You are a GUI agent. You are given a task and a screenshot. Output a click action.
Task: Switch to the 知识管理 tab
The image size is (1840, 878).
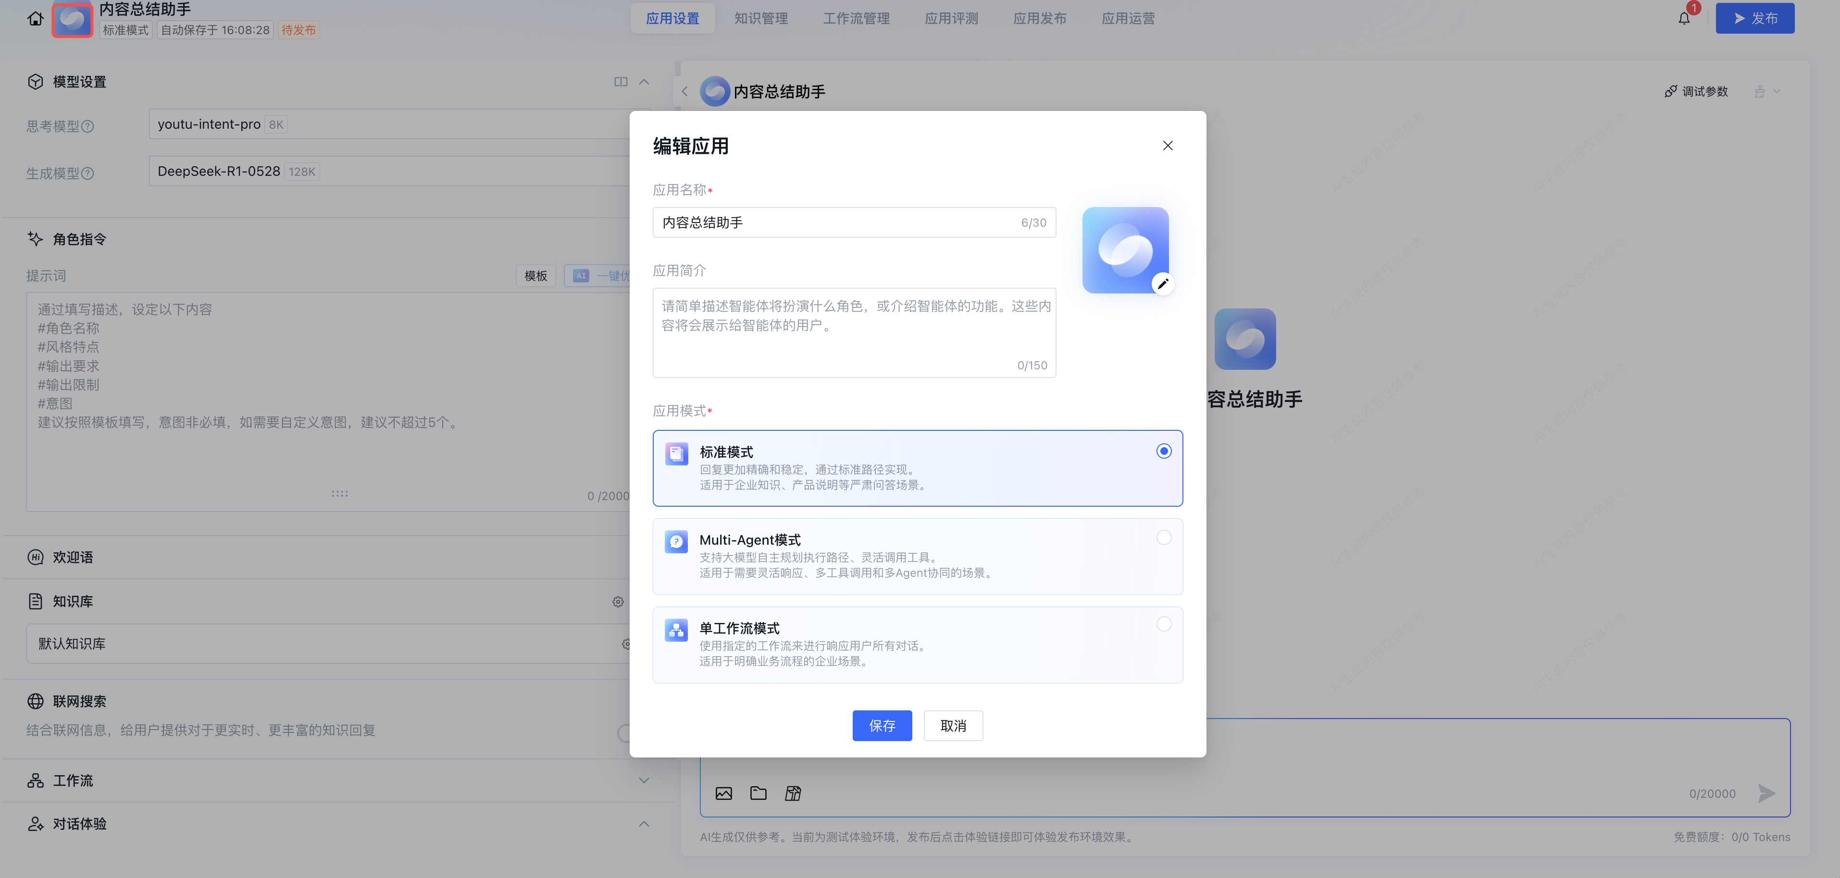tap(761, 19)
